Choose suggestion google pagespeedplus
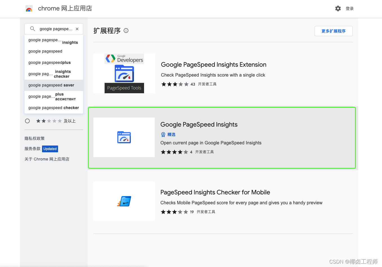Screen dimensions: 382x267 [x=54, y=63]
